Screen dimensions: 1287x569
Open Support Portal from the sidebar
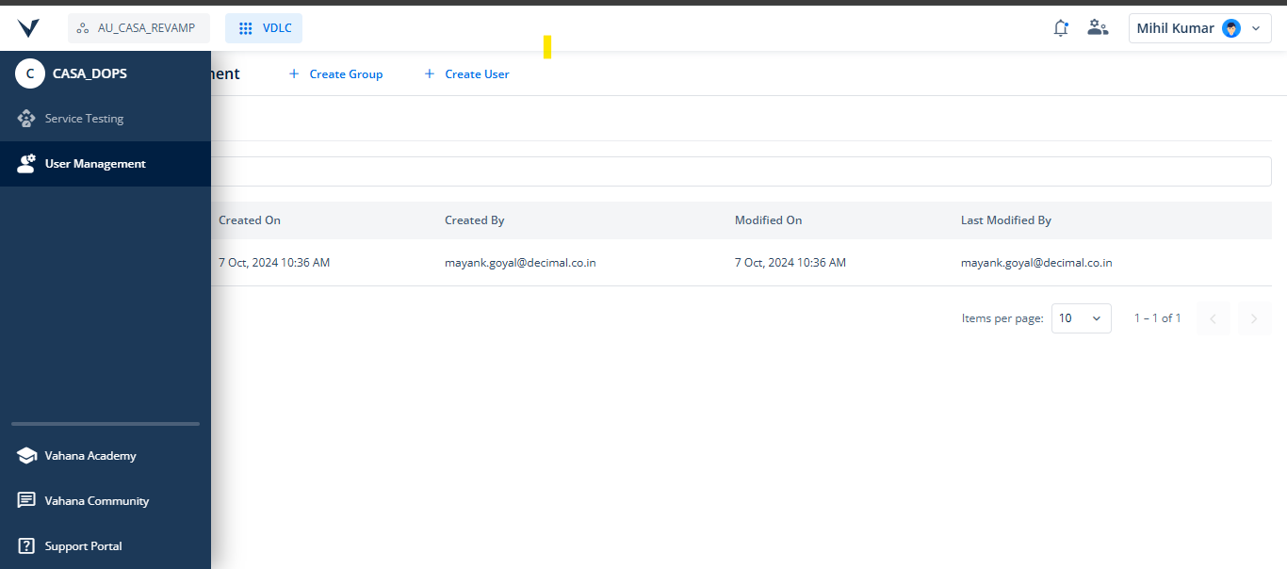click(106, 546)
